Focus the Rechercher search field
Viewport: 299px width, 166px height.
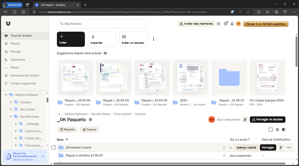(102, 24)
